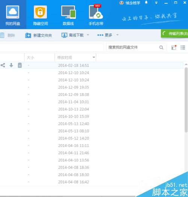Select row dated 2014-04-11 21:46
This screenshot has height=197, width=188.
tap(92, 153)
